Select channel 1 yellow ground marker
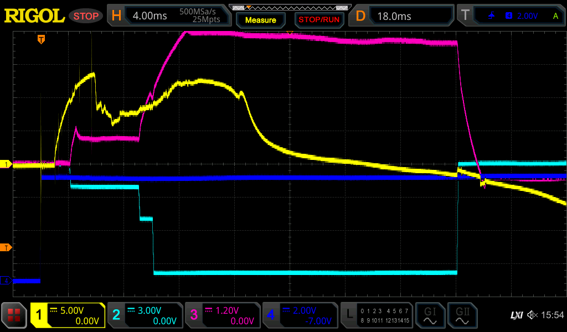The image size is (567, 332). (6, 164)
